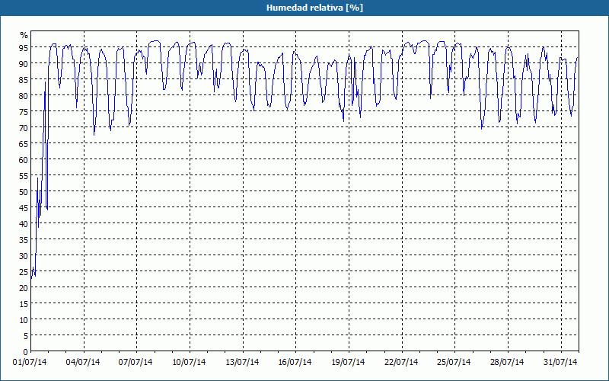Click the 31/07/14 date label
This screenshot has height=381, width=609.
[x=560, y=363]
